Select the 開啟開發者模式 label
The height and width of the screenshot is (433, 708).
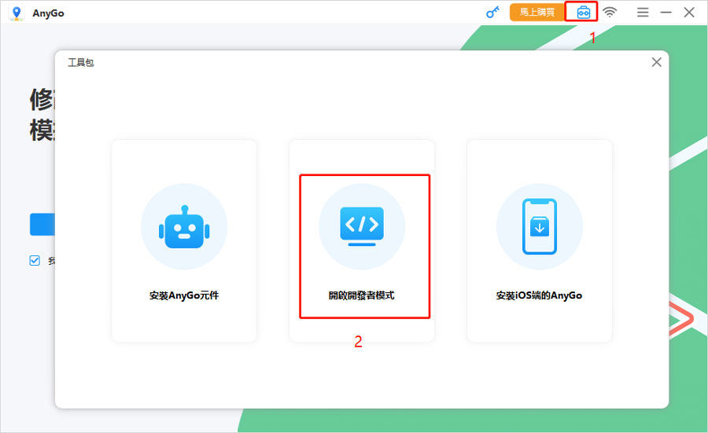pos(362,296)
